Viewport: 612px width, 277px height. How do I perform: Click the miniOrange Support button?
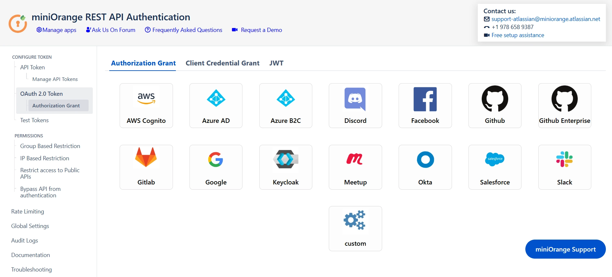point(565,249)
